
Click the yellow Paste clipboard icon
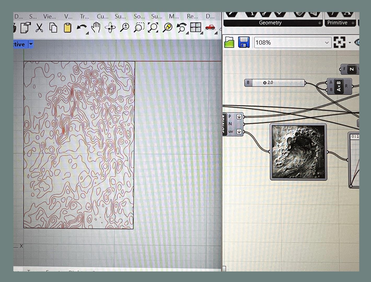67,28
